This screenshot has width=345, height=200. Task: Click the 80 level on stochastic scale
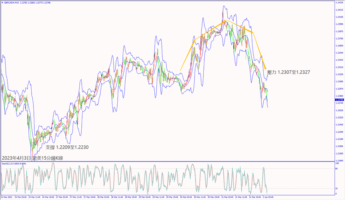[337, 169]
